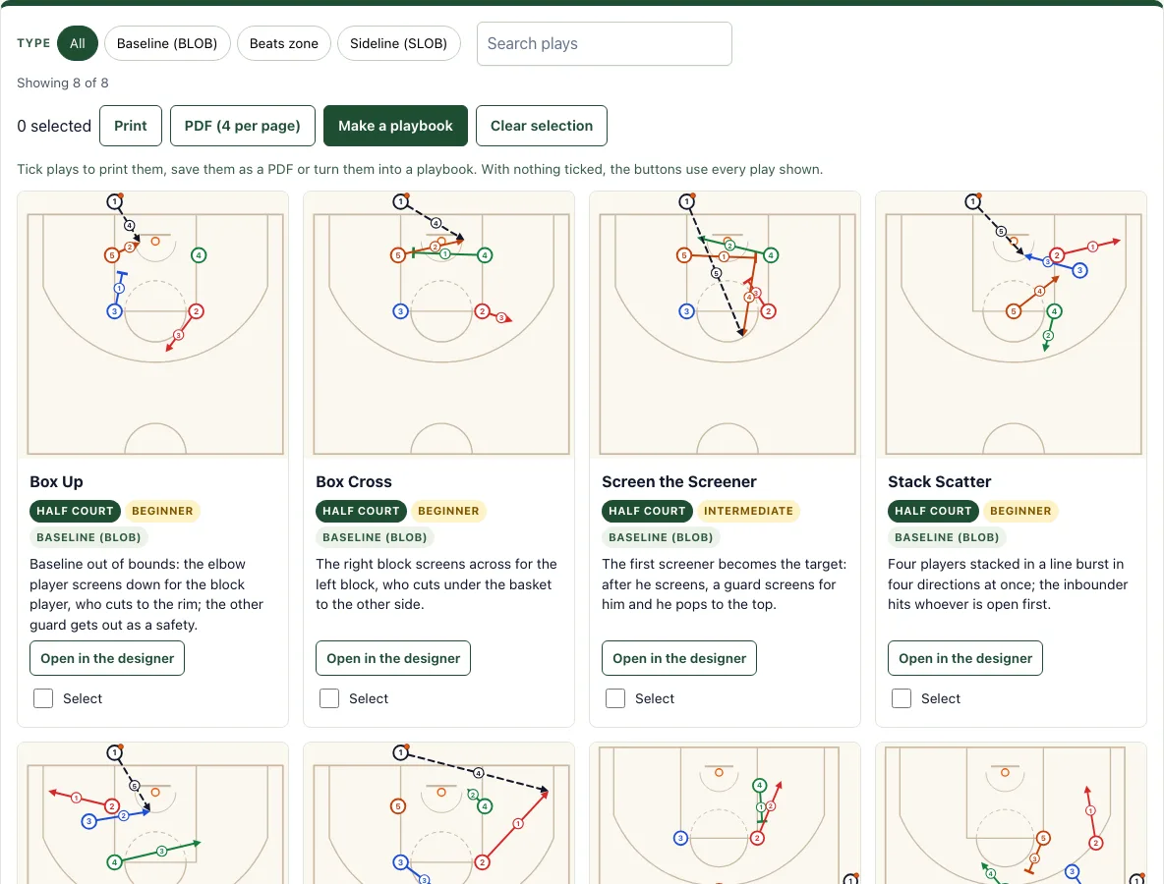This screenshot has height=884, width=1164.
Task: Click BASELINE (BLOB) badge on Screen the Screener
Action: click(x=661, y=537)
